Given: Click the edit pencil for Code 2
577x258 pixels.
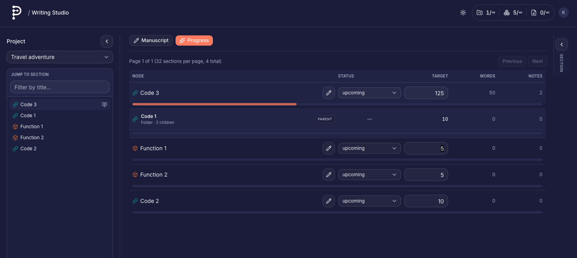Looking at the screenshot, I should coord(329,201).
